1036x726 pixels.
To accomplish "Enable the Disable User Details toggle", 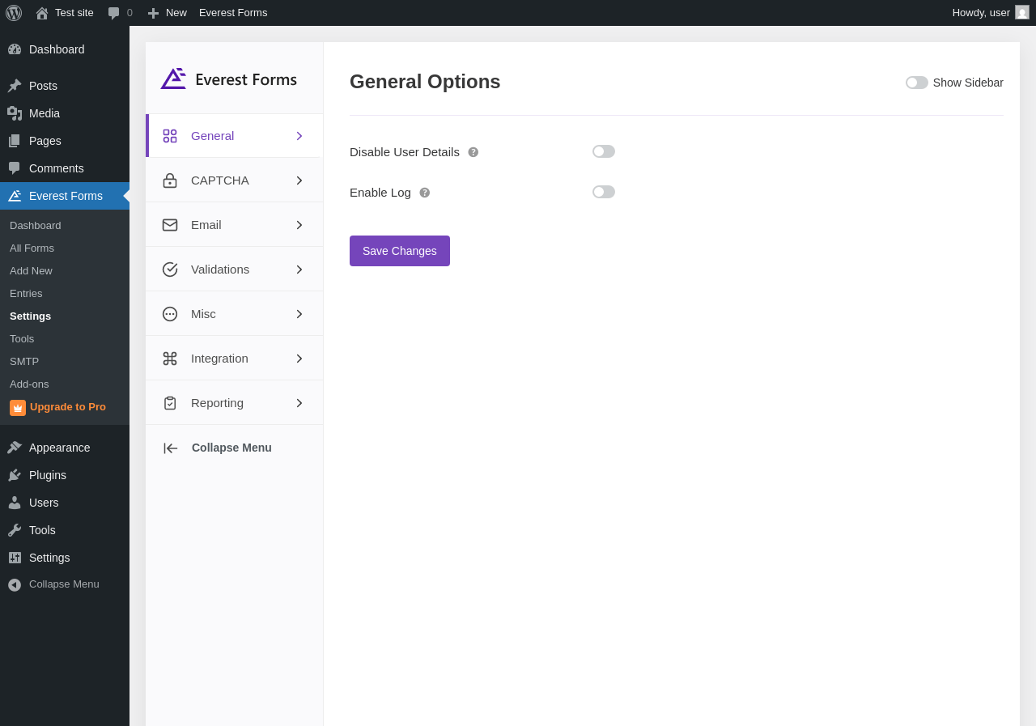I will pos(604,151).
